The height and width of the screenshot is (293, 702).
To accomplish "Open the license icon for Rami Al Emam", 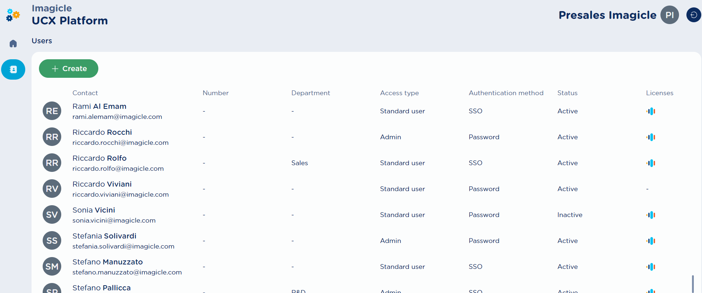I will tap(651, 111).
